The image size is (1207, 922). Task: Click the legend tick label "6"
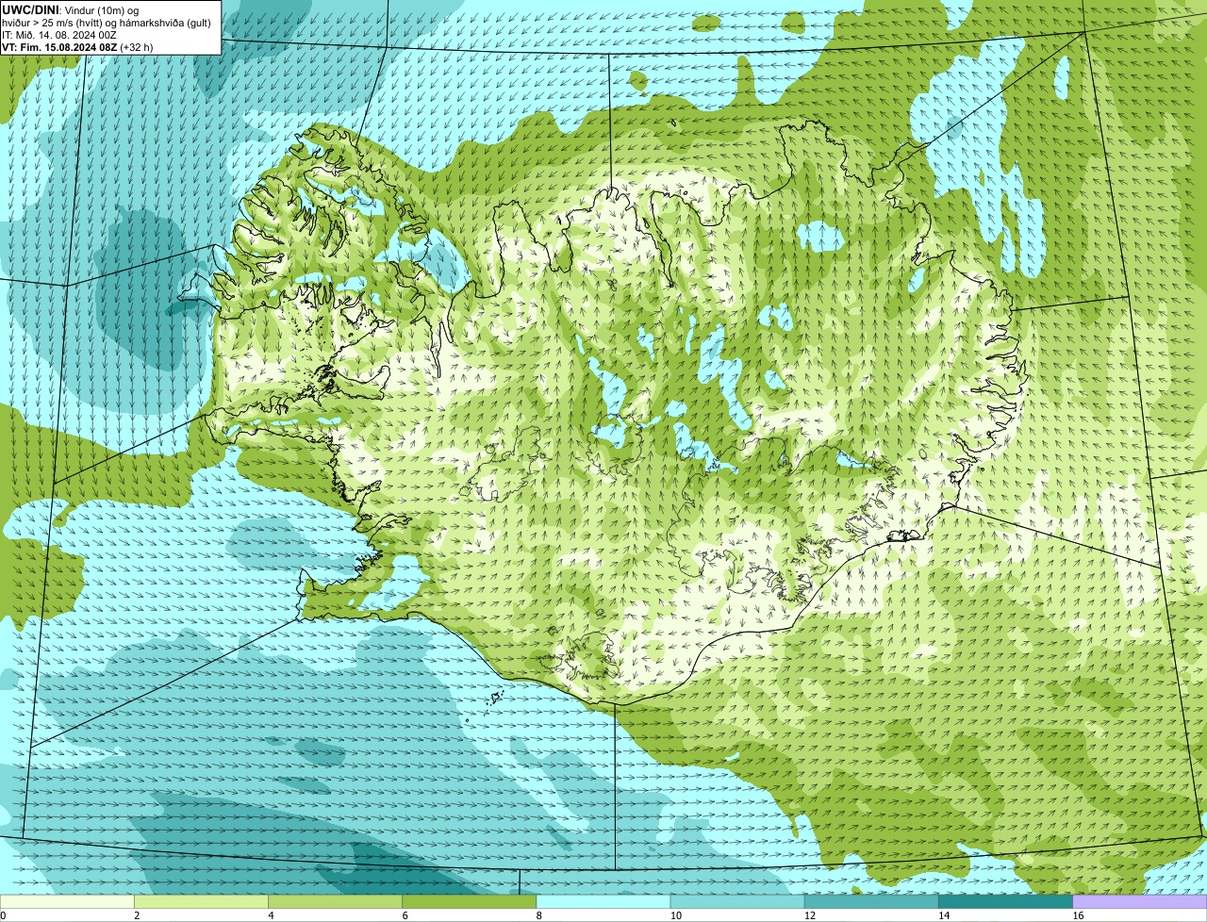[x=405, y=915]
